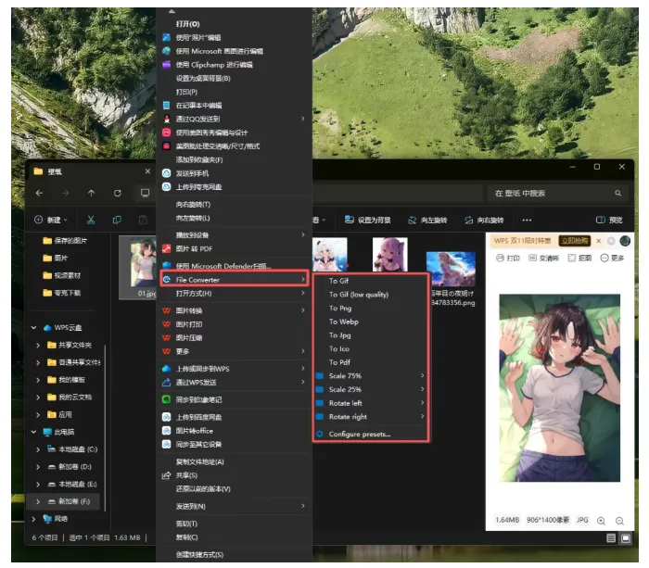Image resolution: width=649 pixels, height=568 pixels.
Task: Click the Cut scissors toolbar icon
Action: click(x=91, y=220)
